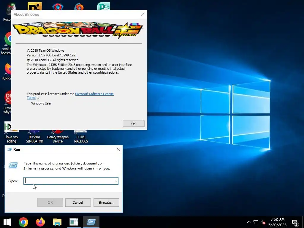Image resolution: width=304 pixels, height=228 pixels.
Task: Click the 'Windows User' licensee text
Action: 41,103
